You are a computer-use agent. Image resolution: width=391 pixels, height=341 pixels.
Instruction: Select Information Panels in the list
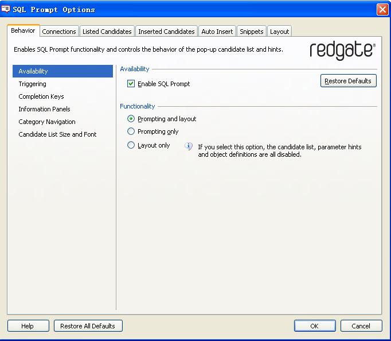point(62,109)
